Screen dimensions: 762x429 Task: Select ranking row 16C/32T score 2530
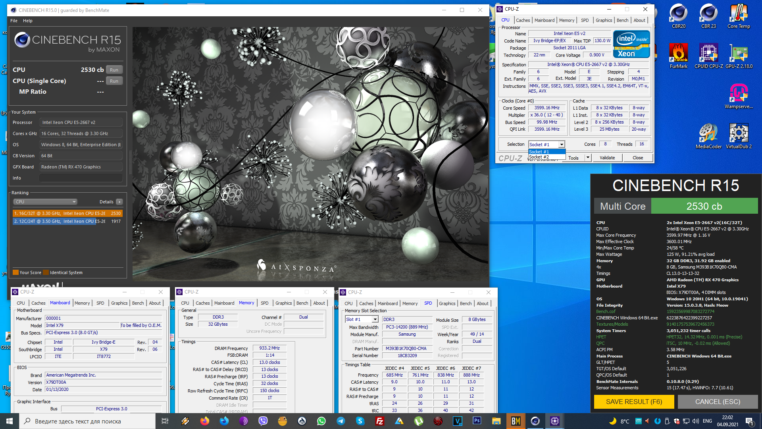click(x=67, y=213)
